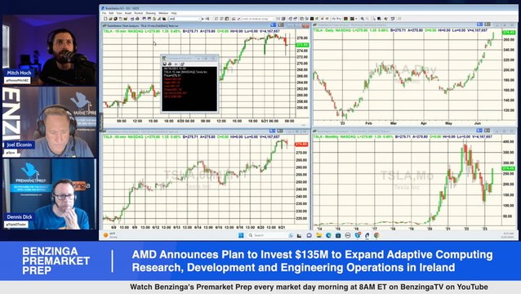Screen dimensions: 521x294
Task: Open the taskbar weather widget
Action: pos(111,235)
